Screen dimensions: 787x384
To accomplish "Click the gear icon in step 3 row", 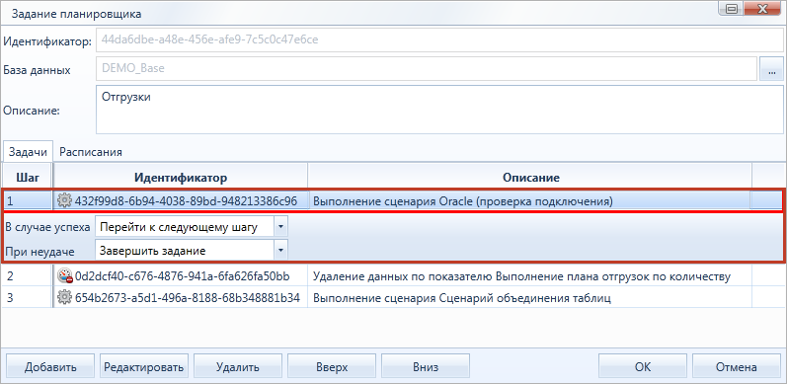I will click(65, 298).
